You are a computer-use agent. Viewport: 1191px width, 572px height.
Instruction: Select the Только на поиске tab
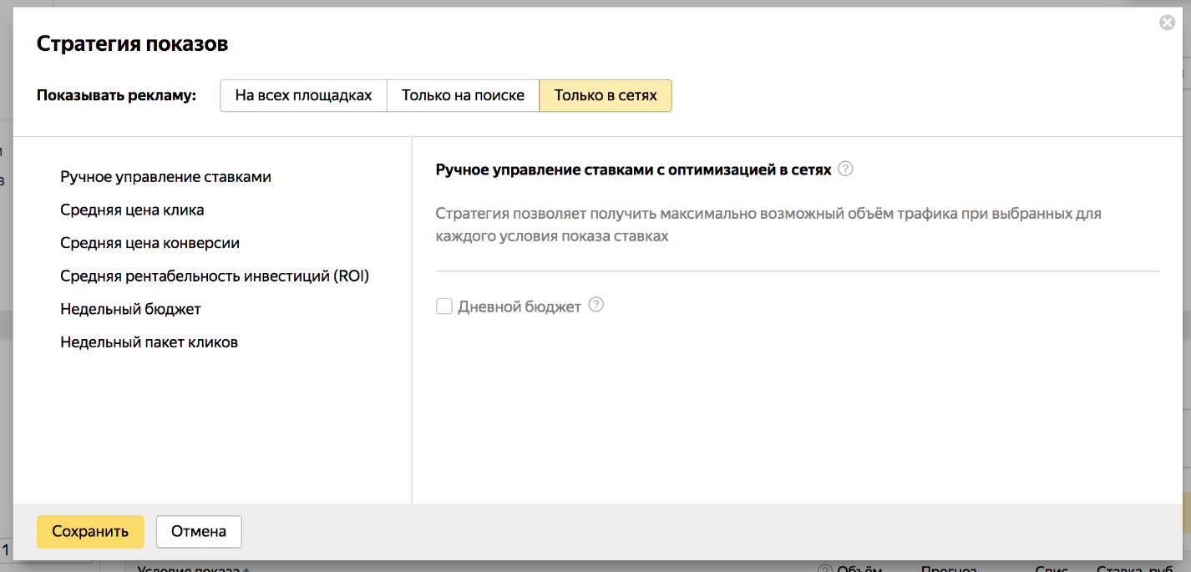coord(463,95)
